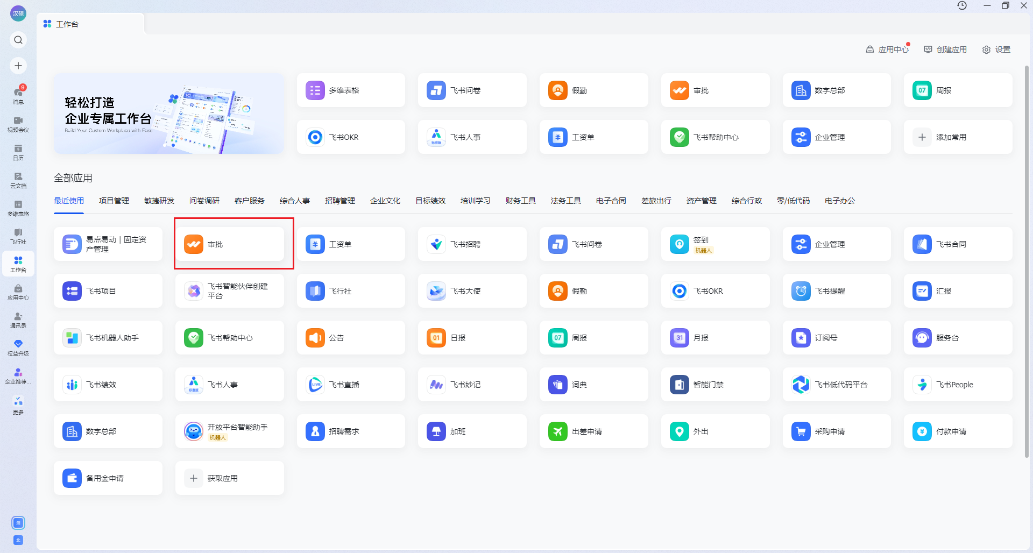Viewport: 1033px width, 553px height.
Task: Click 更多 in the sidebar
Action: pyautogui.click(x=18, y=405)
